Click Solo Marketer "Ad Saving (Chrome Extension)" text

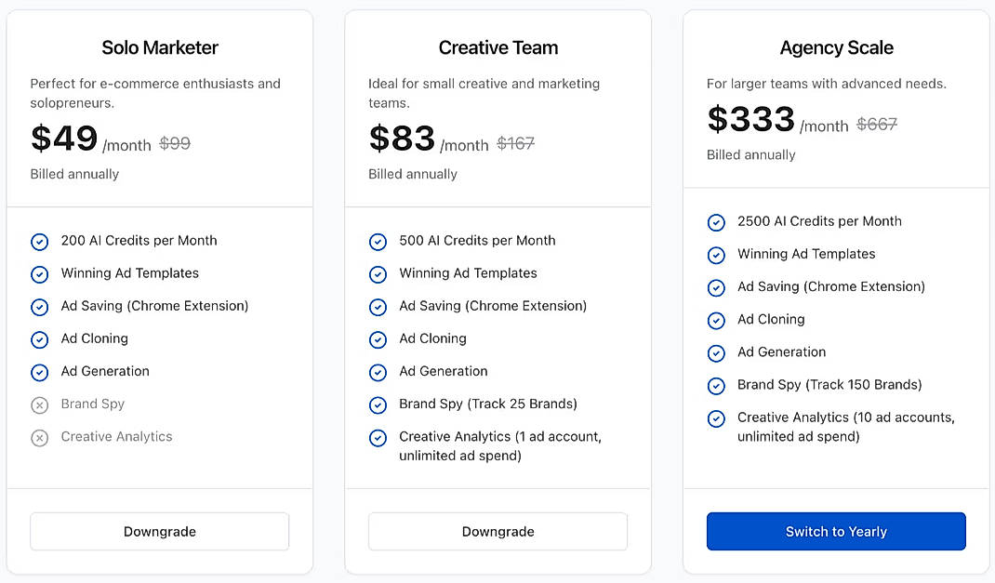pos(155,306)
